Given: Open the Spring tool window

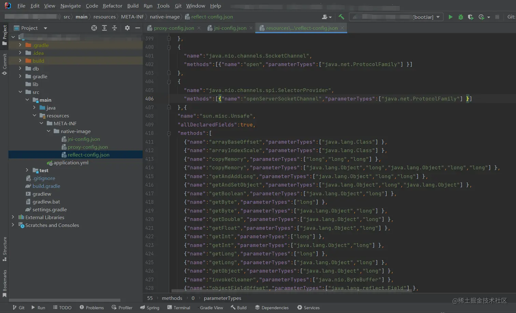Looking at the screenshot, I should coord(149,308).
